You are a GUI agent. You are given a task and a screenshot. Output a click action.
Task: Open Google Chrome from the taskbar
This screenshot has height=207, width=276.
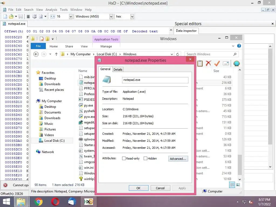click(x=39, y=202)
